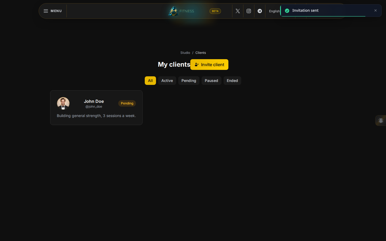The height and width of the screenshot is (241, 386).
Task: Click the Clients breadcrumb
Action: (201, 53)
